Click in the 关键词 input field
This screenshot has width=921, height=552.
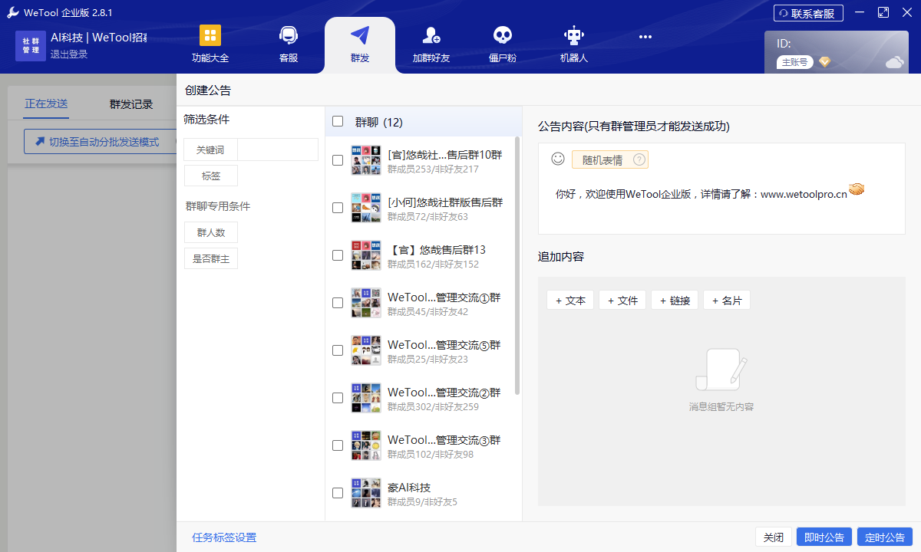[x=278, y=149]
